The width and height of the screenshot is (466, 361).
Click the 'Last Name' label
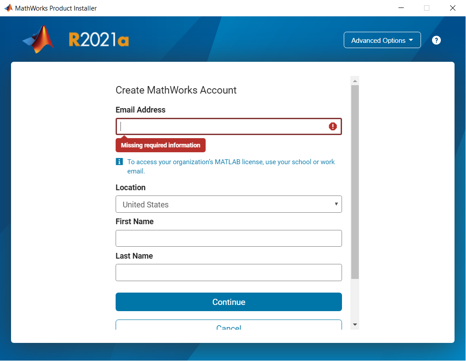[x=134, y=256]
